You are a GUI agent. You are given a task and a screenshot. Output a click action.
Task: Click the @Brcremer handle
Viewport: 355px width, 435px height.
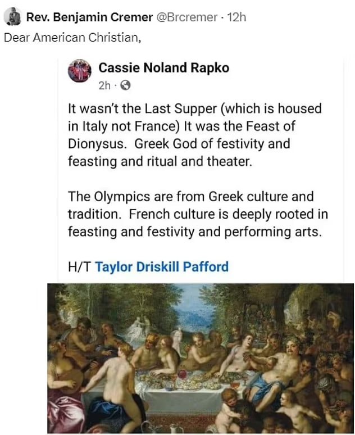[187, 17]
